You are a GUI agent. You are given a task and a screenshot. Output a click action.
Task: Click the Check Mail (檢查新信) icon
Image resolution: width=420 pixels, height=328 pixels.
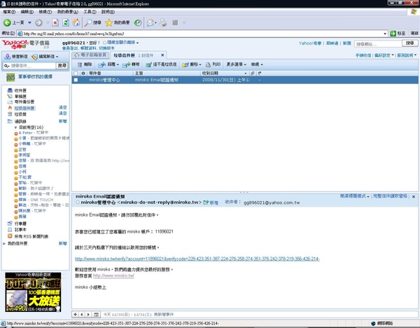pyautogui.click(x=8, y=57)
